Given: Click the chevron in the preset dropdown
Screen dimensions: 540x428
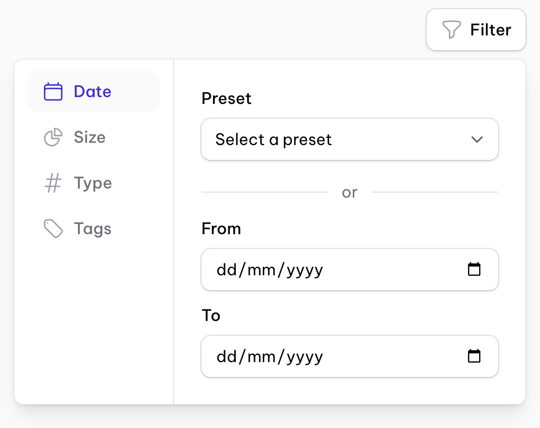Looking at the screenshot, I should coord(477,140).
